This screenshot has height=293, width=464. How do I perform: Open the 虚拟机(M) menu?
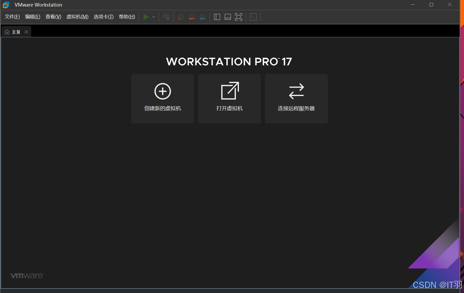(78, 17)
